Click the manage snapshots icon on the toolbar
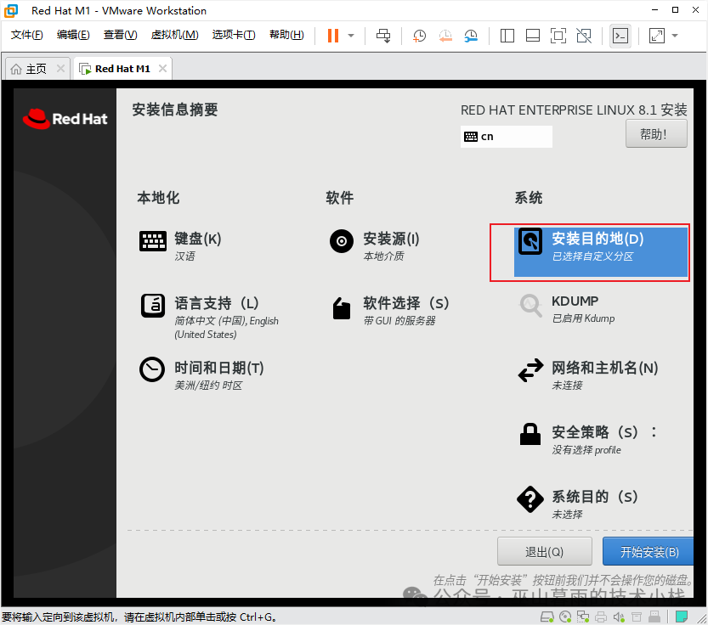This screenshot has width=708, height=625. coord(469,36)
